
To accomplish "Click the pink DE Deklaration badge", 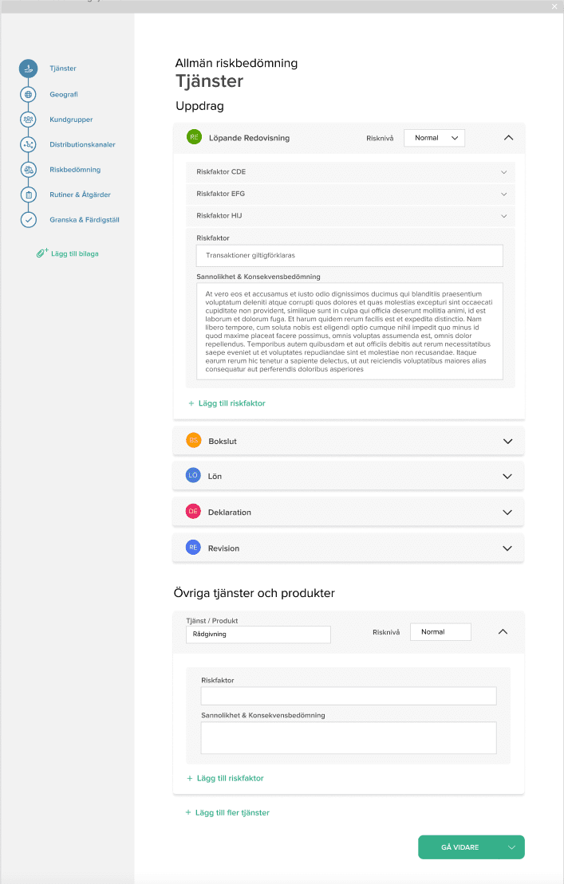I will pyautogui.click(x=193, y=512).
